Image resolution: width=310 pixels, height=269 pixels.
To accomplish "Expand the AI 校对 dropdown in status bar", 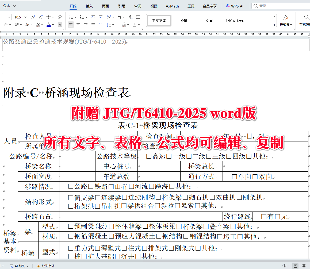I will click(27, 266).
